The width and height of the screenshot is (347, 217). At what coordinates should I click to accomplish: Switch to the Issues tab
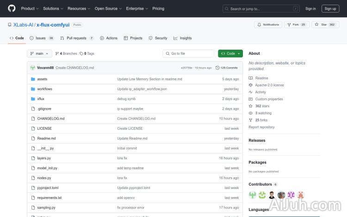click(x=42, y=38)
